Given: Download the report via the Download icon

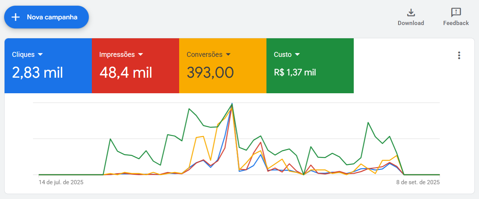Looking at the screenshot, I should (x=411, y=13).
